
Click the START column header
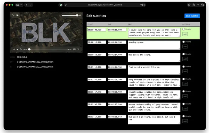tap(90, 24)
